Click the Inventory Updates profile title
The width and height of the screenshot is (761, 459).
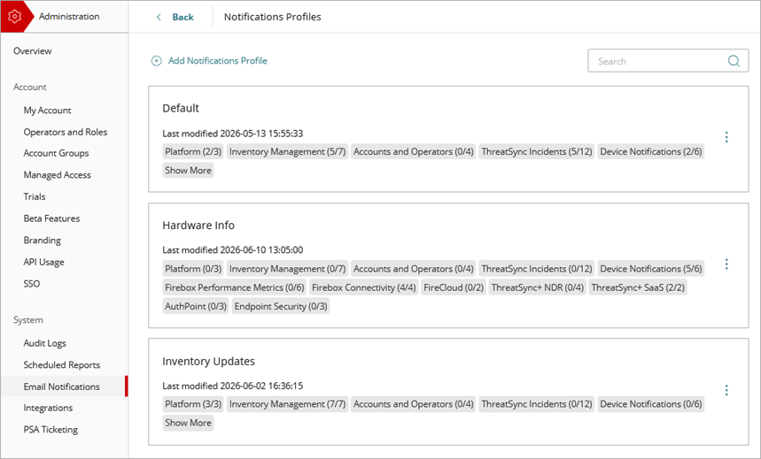tap(208, 361)
